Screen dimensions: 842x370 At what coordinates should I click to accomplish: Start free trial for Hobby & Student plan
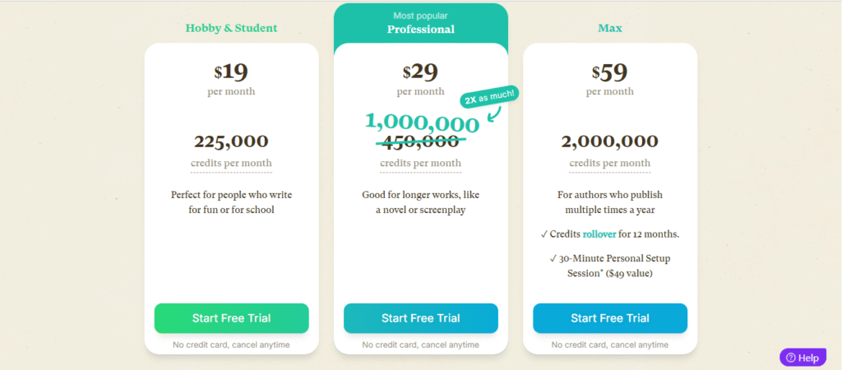coord(231,318)
